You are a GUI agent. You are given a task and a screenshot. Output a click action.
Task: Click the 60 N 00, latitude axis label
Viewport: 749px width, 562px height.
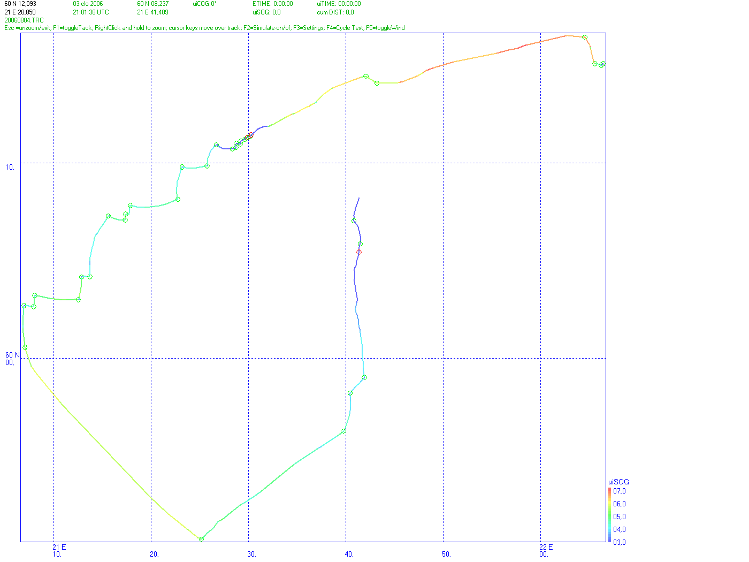click(12, 359)
